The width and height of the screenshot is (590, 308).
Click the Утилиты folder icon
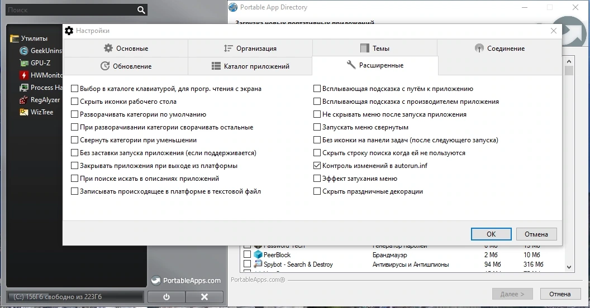pyautogui.click(x=15, y=38)
